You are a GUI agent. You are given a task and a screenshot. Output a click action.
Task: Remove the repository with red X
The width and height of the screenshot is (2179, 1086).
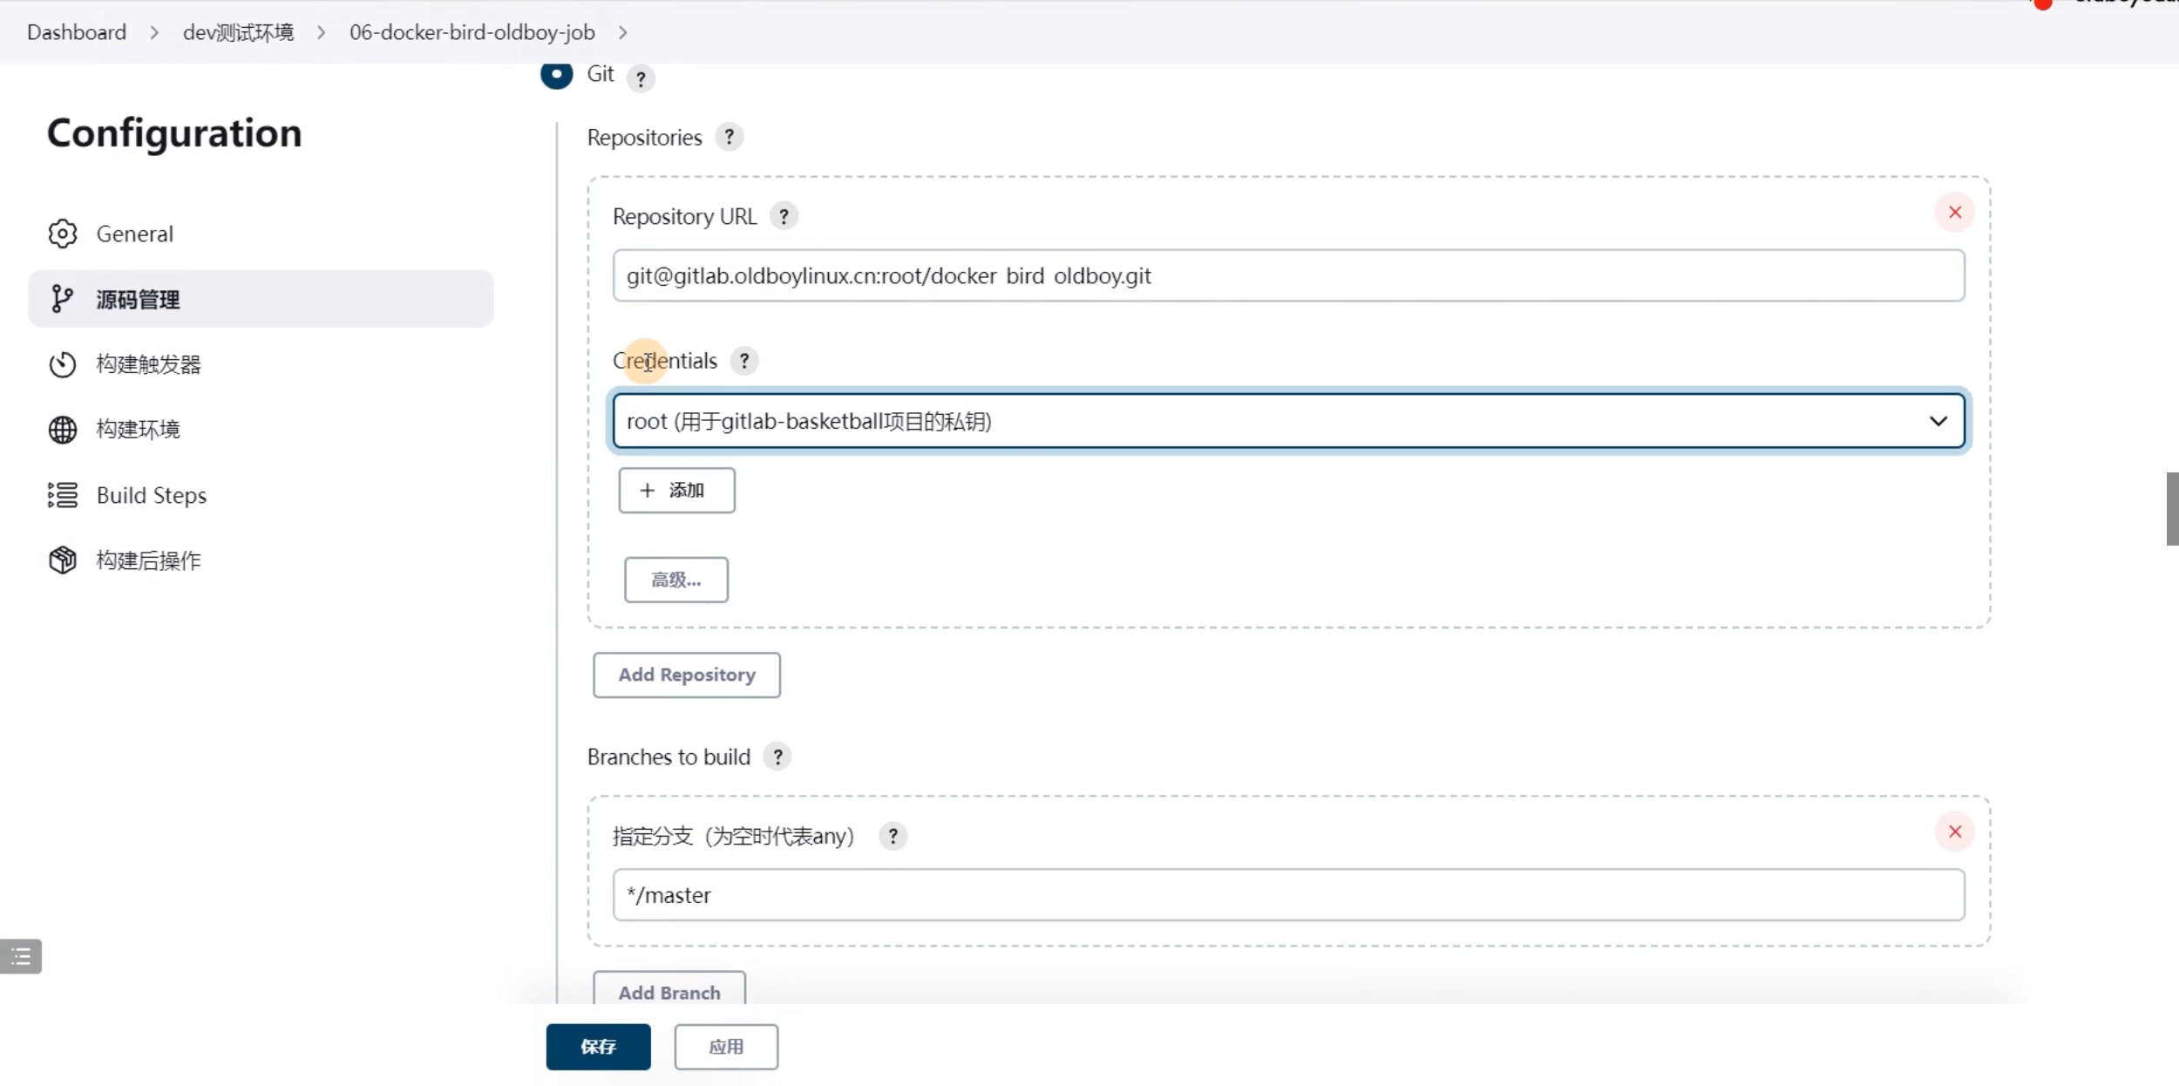pyautogui.click(x=1955, y=213)
